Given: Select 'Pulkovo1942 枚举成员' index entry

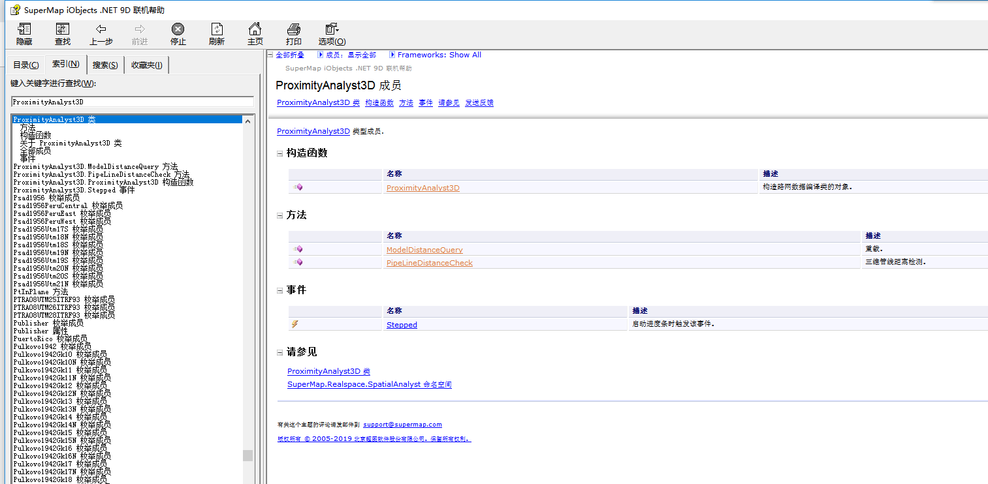Looking at the screenshot, I should click(x=52, y=346).
